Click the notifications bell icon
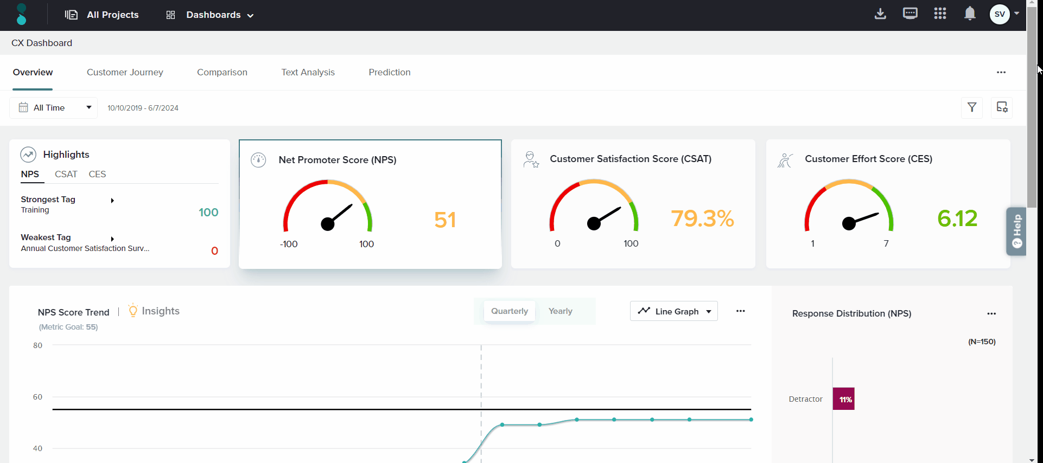Screen dimensions: 1043x463 [x=970, y=14]
